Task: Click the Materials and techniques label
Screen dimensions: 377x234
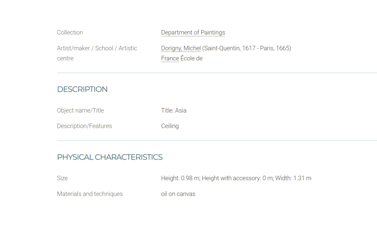Action: coord(90,194)
